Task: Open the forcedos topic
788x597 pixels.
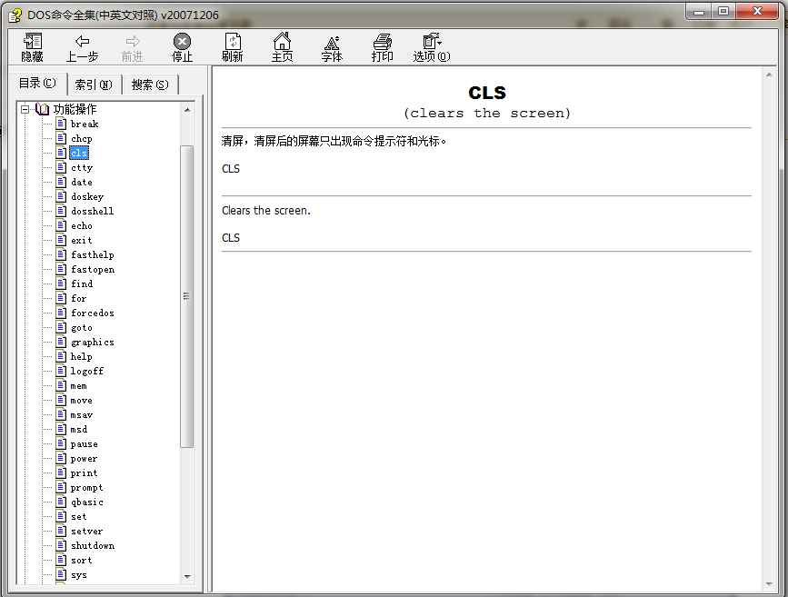Action: [x=93, y=313]
